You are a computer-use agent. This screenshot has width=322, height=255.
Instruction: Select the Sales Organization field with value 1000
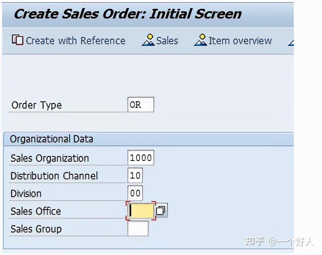pyautogui.click(x=141, y=157)
